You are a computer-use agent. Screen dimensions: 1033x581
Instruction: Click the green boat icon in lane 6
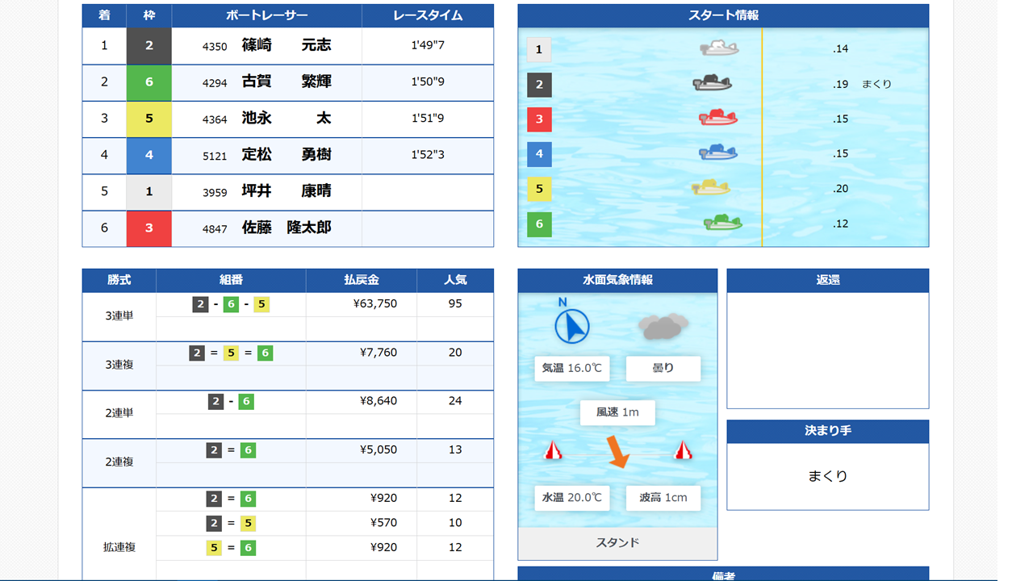(722, 222)
